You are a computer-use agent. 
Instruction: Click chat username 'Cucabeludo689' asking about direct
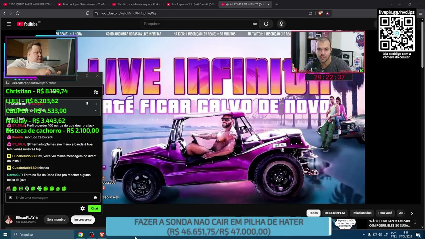click(x=25, y=156)
